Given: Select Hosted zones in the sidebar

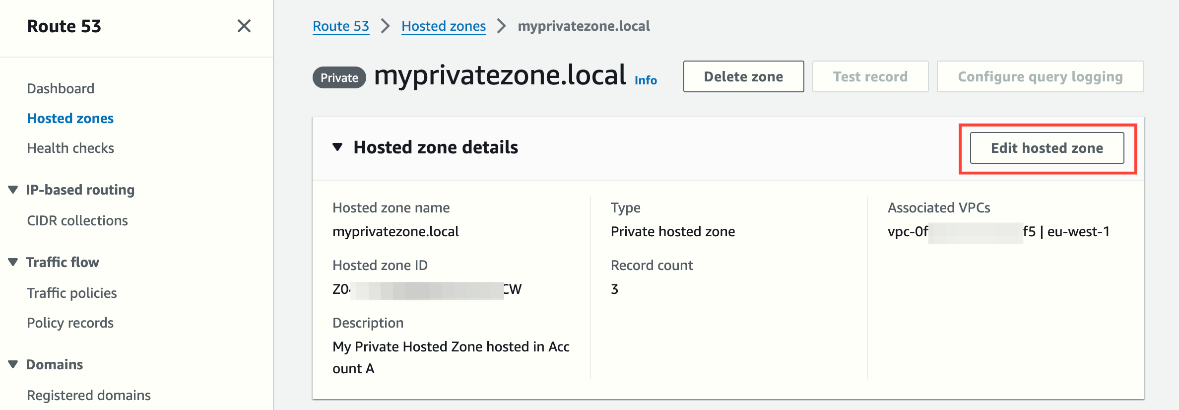Looking at the screenshot, I should pyautogui.click(x=70, y=118).
